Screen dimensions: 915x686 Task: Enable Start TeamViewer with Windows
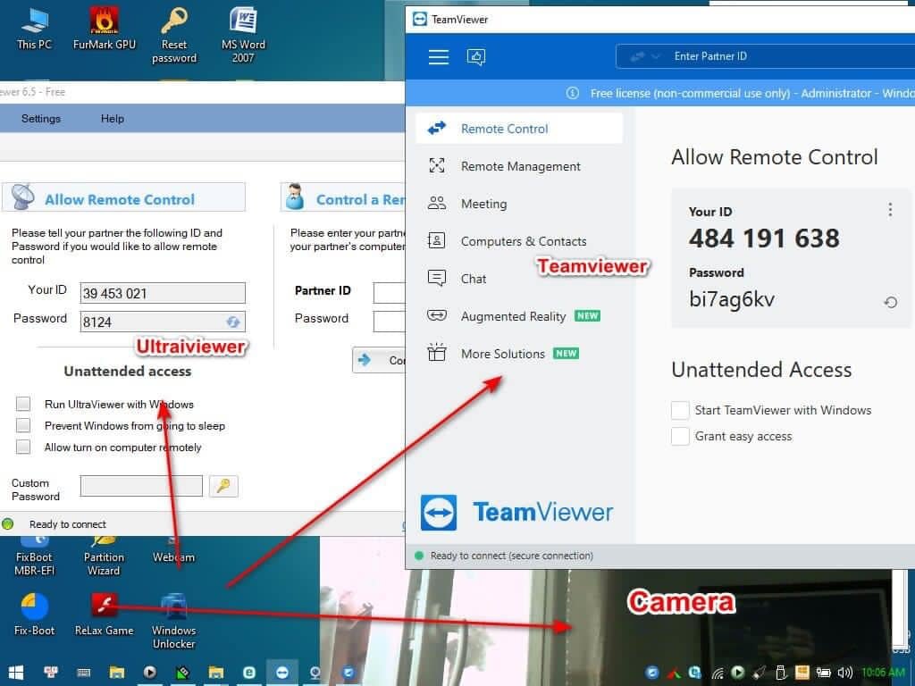click(x=680, y=410)
